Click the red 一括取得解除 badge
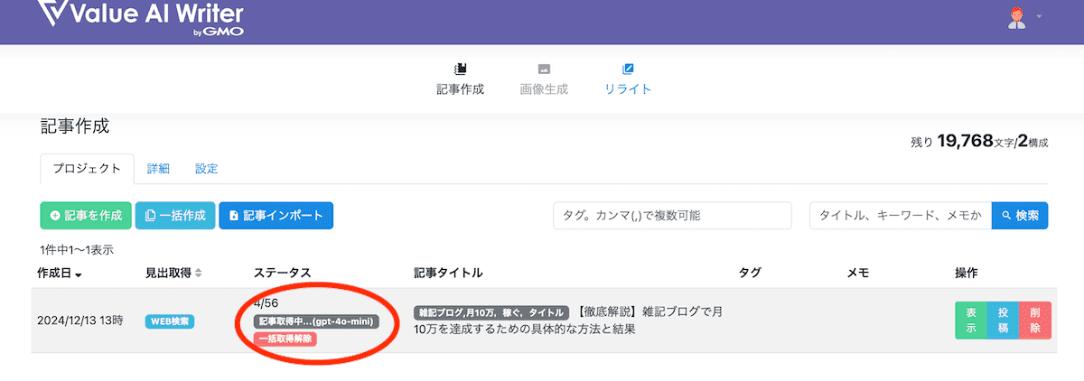The height and width of the screenshot is (381, 1084). pyautogui.click(x=285, y=339)
